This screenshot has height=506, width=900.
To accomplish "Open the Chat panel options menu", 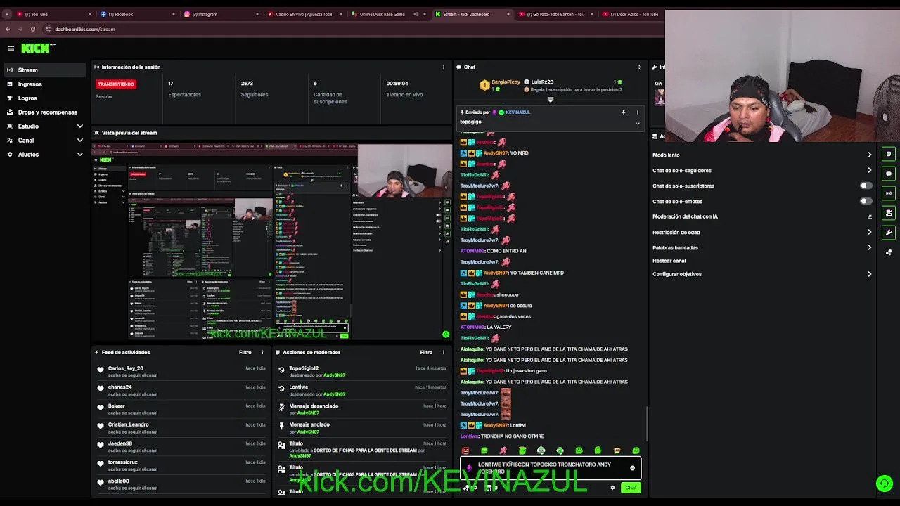I will (x=639, y=67).
